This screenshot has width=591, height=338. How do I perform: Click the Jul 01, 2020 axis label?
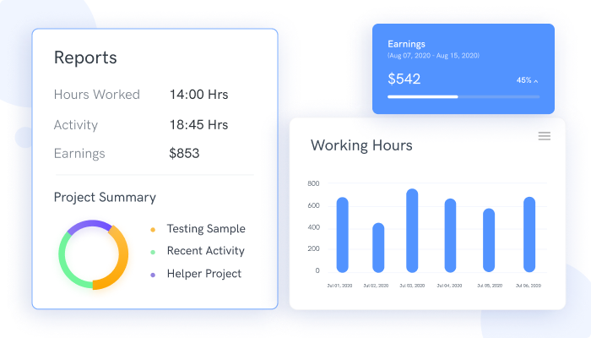pos(339,286)
